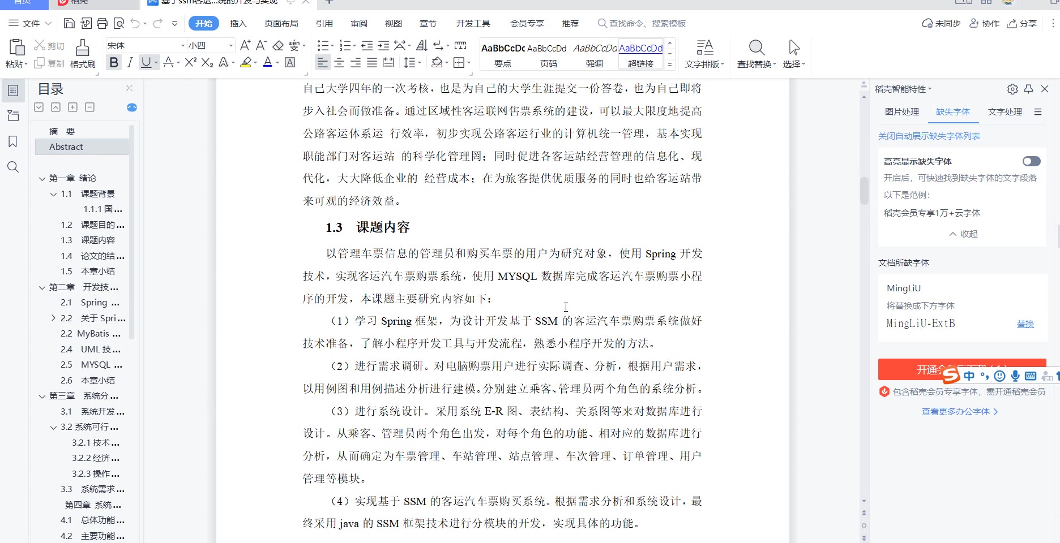Switch to the 插入 ribbon tab
The width and height of the screenshot is (1060, 543).
coord(238,23)
